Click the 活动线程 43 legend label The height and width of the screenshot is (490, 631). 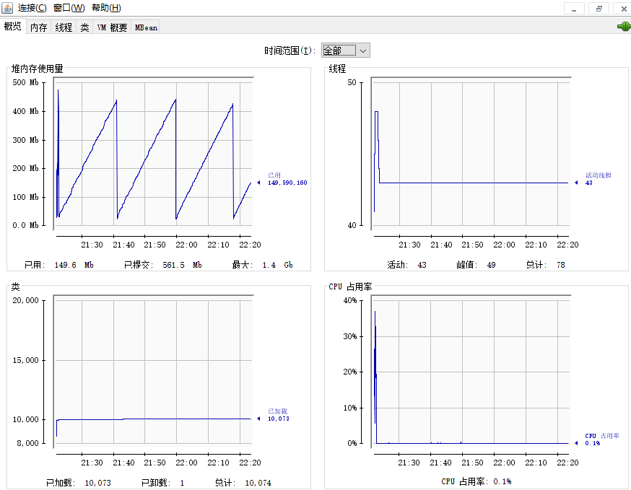(598, 179)
